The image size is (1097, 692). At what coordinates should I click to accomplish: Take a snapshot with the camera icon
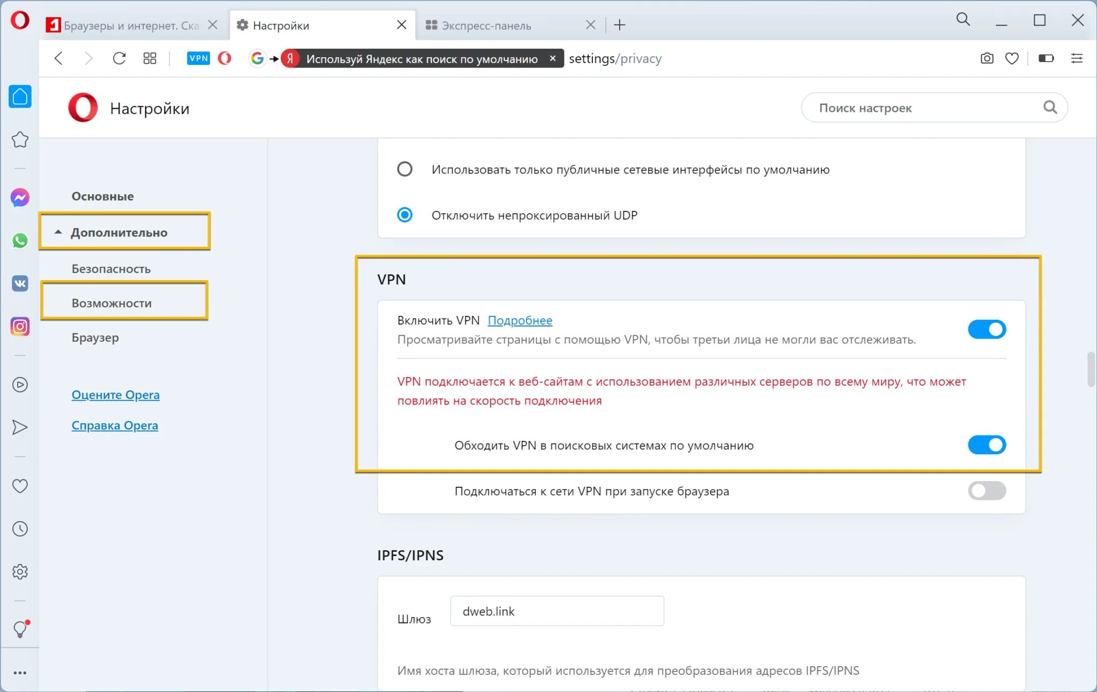click(x=987, y=58)
